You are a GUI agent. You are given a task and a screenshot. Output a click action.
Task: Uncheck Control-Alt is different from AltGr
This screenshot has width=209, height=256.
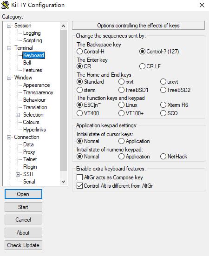[79, 186]
